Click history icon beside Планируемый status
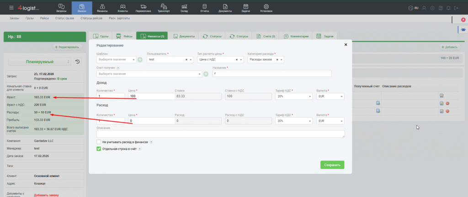Viewport: 468px width, 197px height. point(77,62)
